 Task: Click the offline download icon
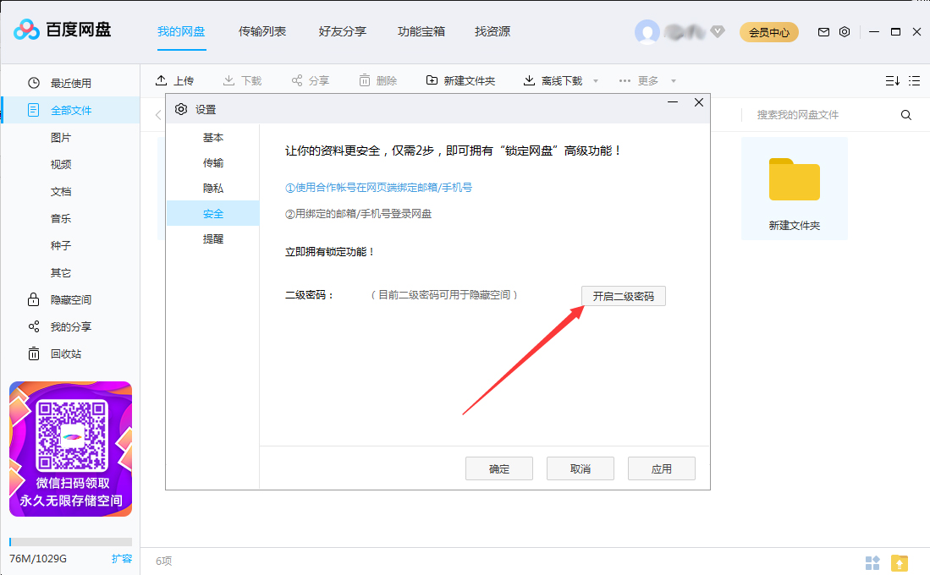528,79
